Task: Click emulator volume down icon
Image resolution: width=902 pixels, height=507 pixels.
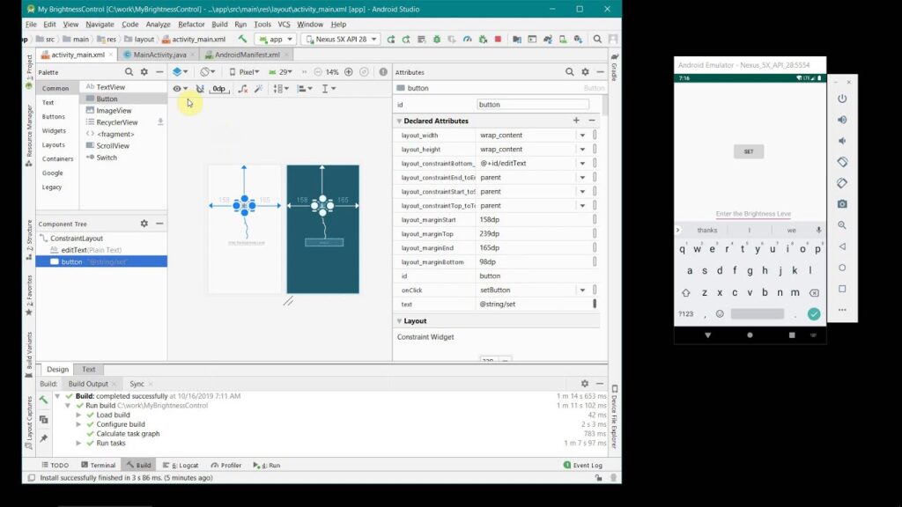Action: click(842, 141)
